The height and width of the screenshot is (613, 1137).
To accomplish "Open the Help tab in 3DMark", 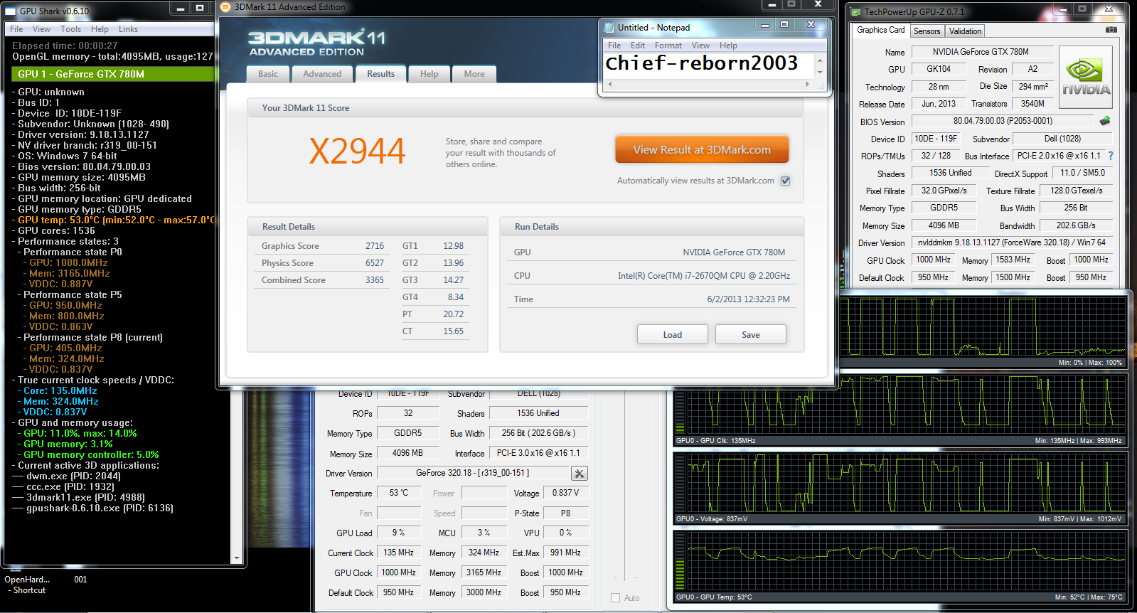I will (429, 74).
